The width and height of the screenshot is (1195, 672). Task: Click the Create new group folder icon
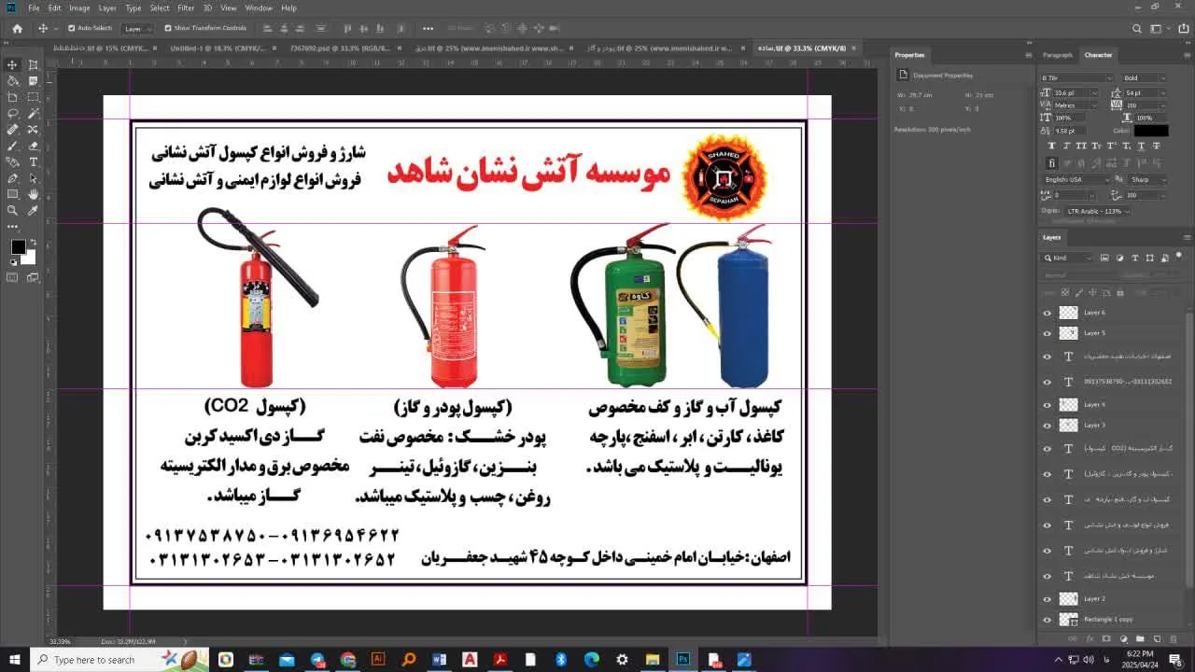(x=1140, y=638)
